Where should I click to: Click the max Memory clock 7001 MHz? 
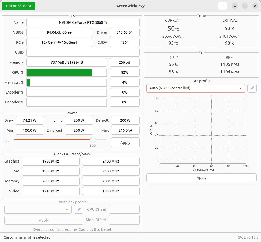click(x=111, y=181)
